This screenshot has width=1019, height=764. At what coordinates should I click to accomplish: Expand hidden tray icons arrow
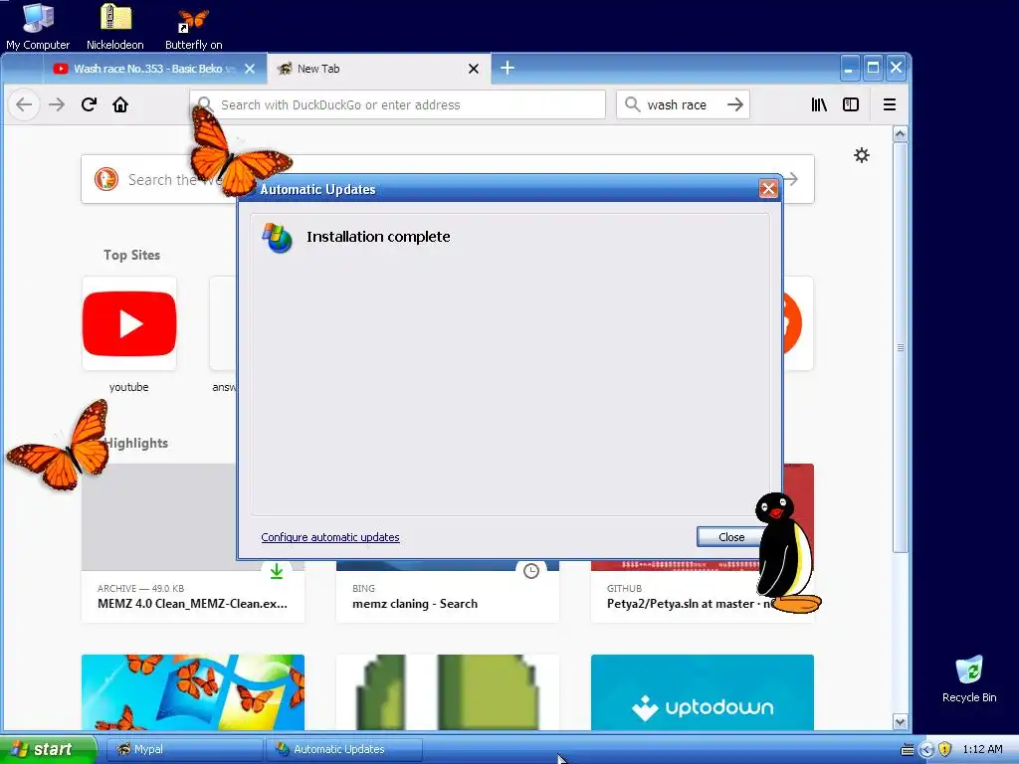pos(926,749)
